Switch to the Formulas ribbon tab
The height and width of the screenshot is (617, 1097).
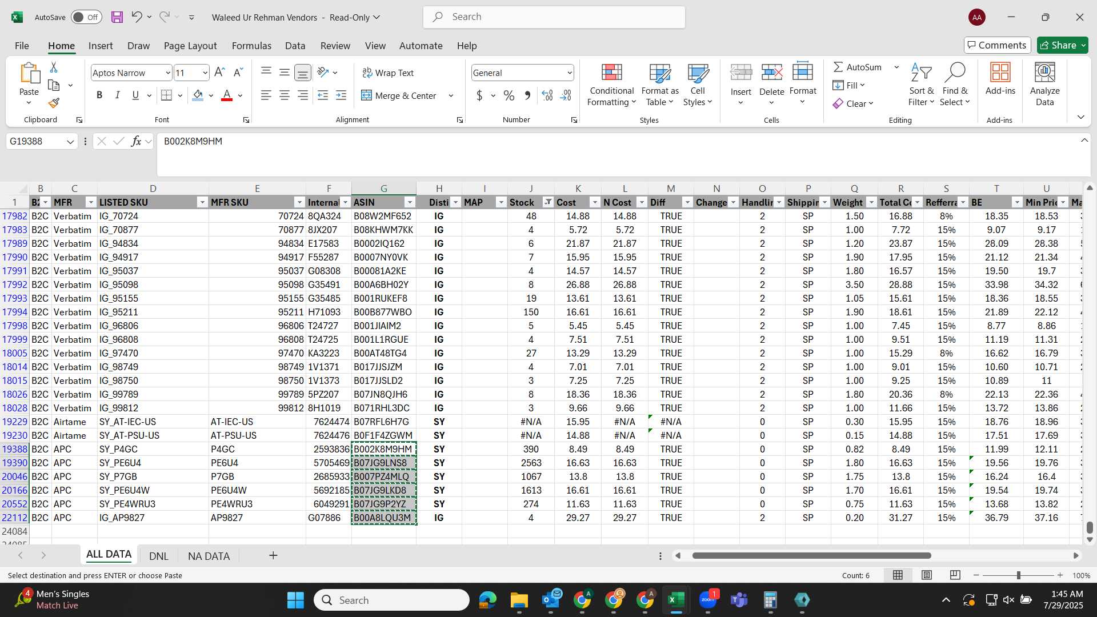(251, 46)
